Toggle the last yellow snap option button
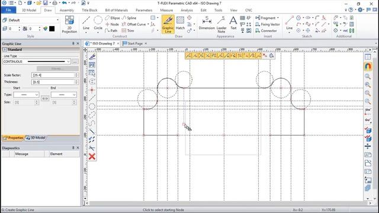379x213 pixels. coord(259,56)
